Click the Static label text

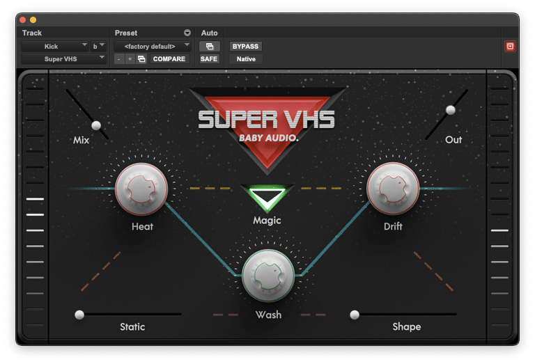pos(132,327)
